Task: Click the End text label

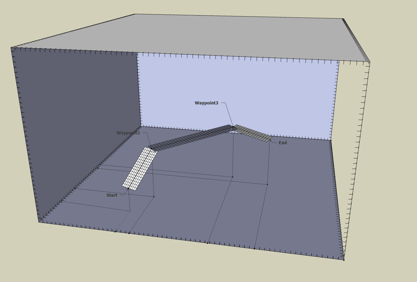Action: point(282,143)
